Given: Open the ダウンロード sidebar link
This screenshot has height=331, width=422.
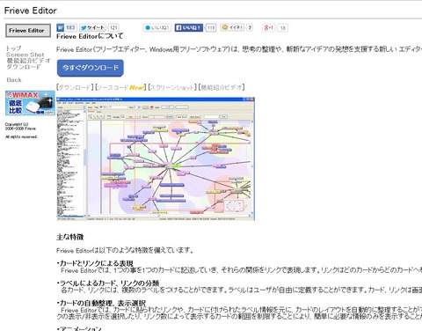Looking at the screenshot, I should (x=24, y=67).
